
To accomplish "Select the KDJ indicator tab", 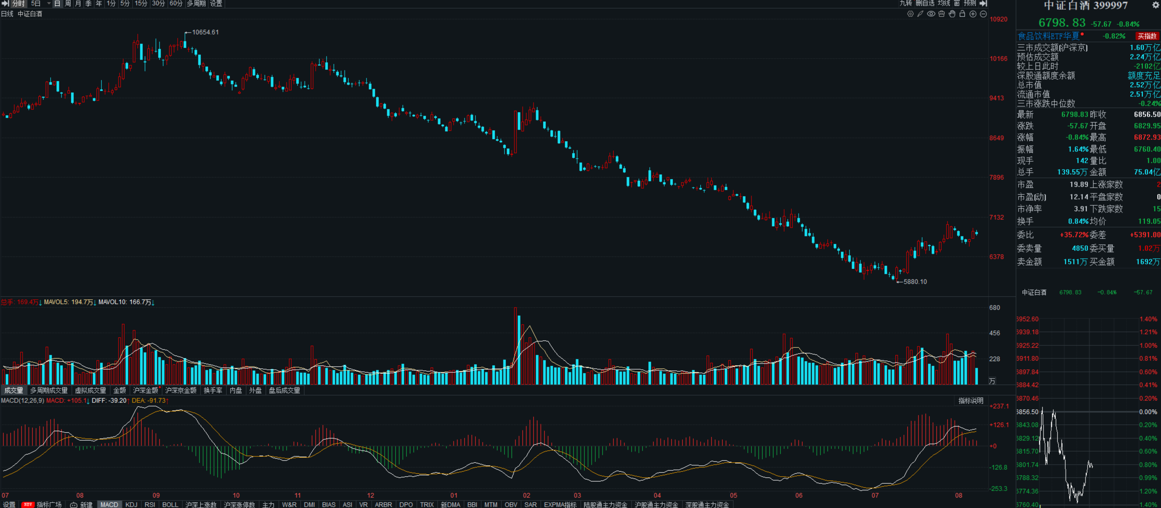I will click(x=131, y=505).
